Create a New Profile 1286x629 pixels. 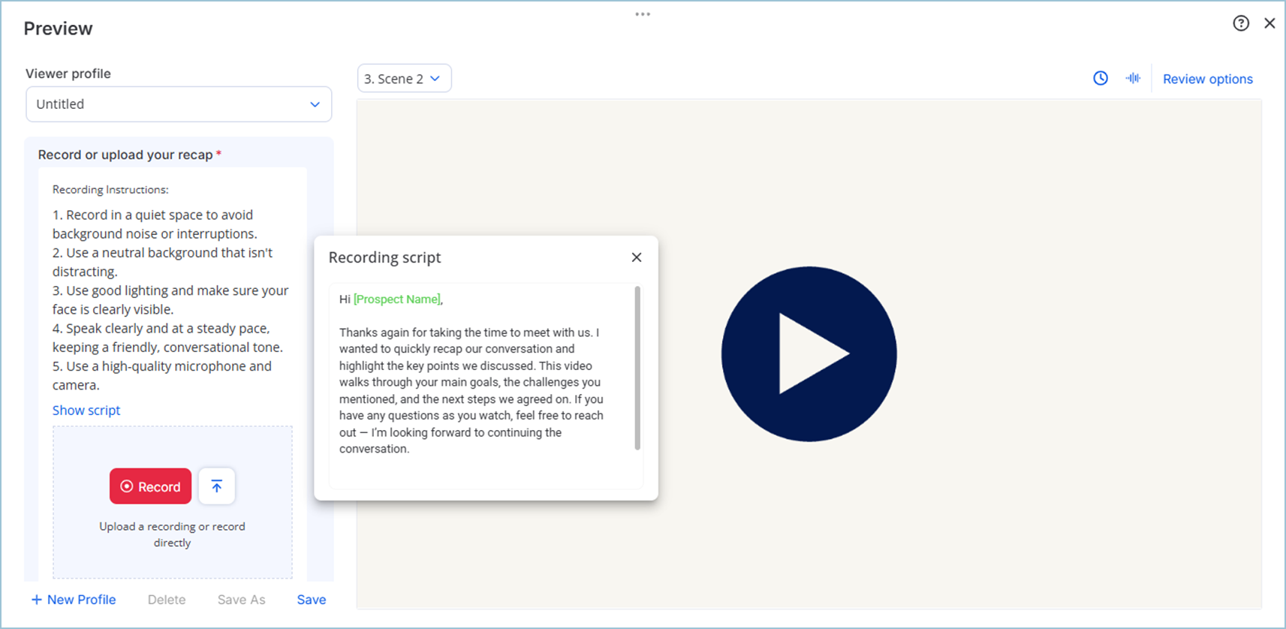coord(74,600)
